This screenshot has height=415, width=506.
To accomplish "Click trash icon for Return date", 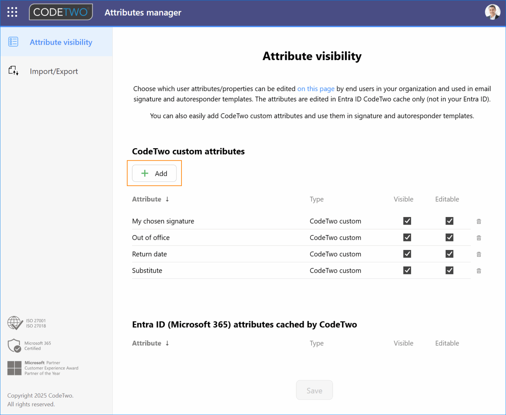I will [x=479, y=254].
